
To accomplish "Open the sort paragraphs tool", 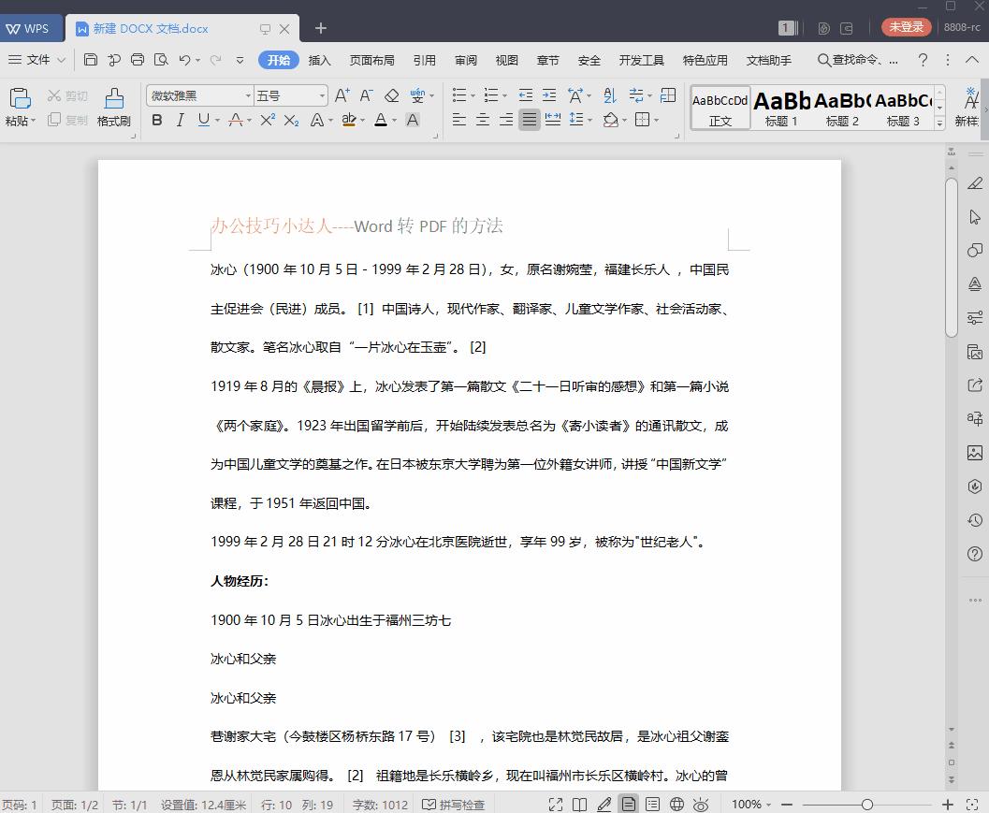I will point(609,94).
